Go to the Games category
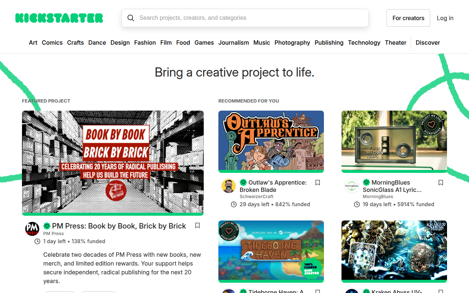Viewport: 469px width, 293px height. coord(204,42)
